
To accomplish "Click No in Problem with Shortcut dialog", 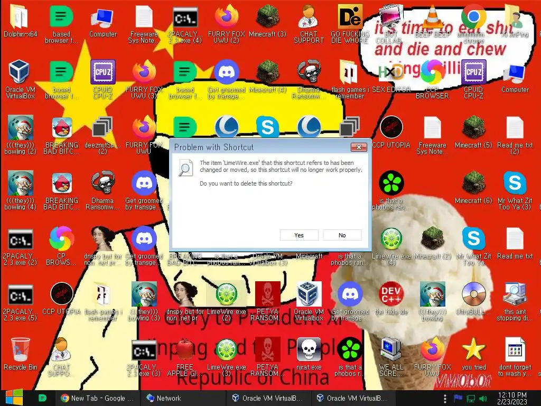I will point(342,235).
